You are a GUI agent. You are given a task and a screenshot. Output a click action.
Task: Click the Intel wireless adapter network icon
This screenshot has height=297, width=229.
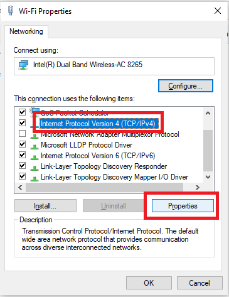(23, 65)
